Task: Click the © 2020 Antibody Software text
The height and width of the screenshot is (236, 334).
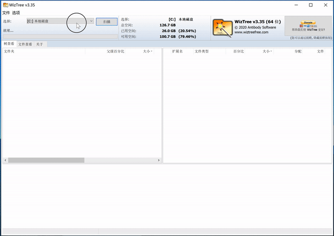Action: click(255, 27)
